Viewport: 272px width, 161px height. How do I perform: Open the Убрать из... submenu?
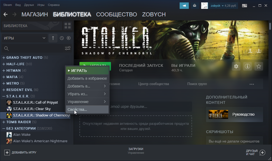[87, 94]
